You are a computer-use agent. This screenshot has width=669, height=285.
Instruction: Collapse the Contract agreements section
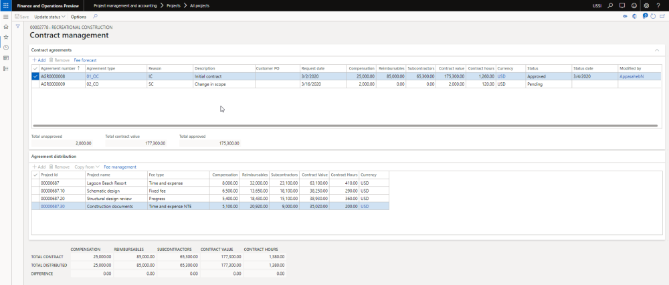coord(656,50)
